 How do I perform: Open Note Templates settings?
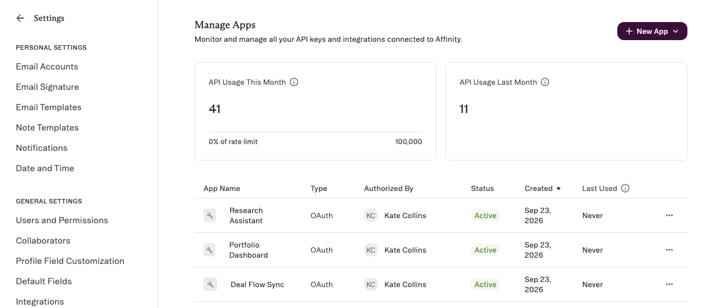pos(47,128)
